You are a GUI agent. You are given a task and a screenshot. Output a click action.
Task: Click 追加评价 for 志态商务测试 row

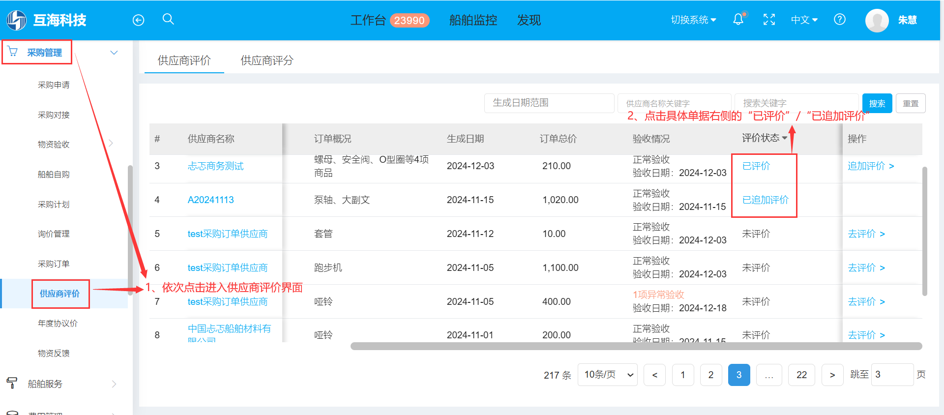coord(871,166)
